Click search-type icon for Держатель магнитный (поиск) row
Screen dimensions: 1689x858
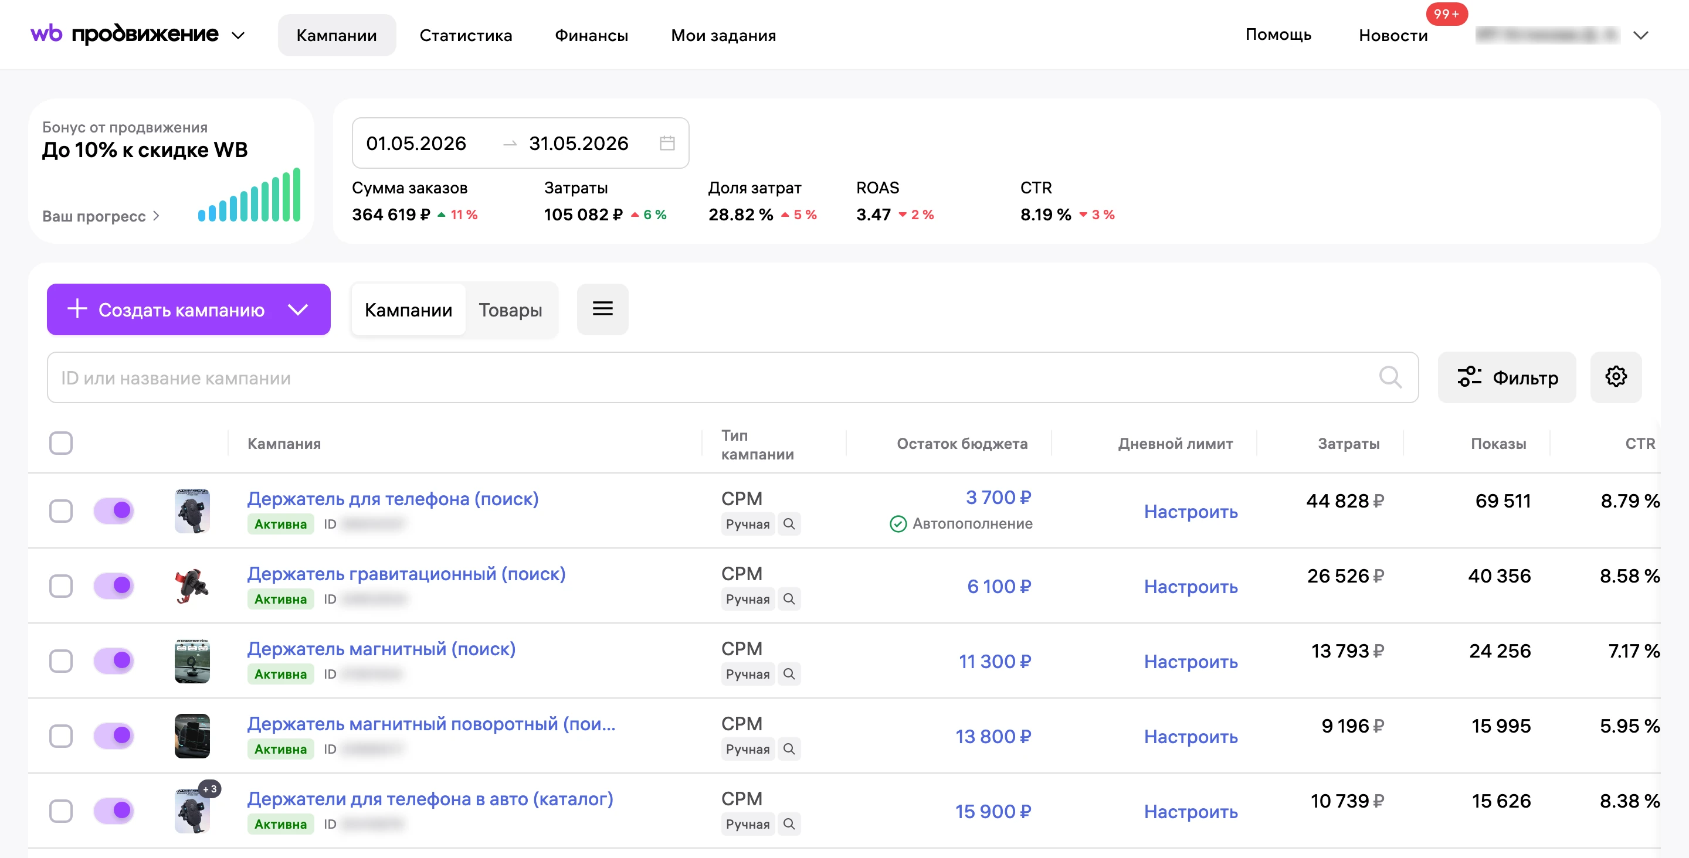789,674
